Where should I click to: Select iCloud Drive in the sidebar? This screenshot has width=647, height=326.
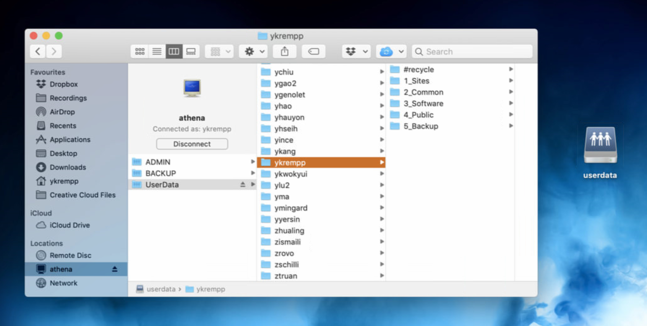69,225
